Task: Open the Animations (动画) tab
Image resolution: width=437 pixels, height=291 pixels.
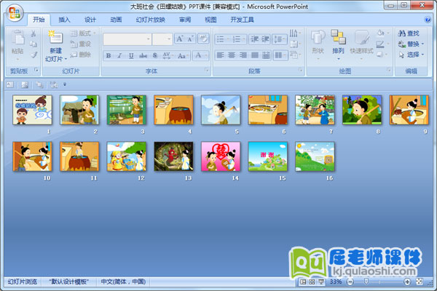Action: pos(116,20)
